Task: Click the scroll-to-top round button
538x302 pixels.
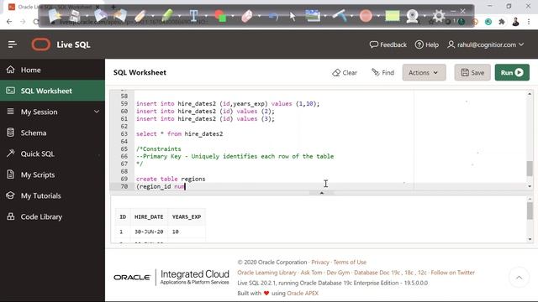Action: click(x=519, y=278)
